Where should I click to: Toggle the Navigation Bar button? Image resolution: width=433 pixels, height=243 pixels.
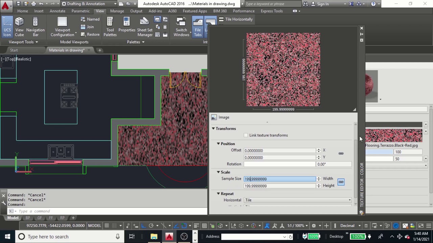[x=35, y=27]
